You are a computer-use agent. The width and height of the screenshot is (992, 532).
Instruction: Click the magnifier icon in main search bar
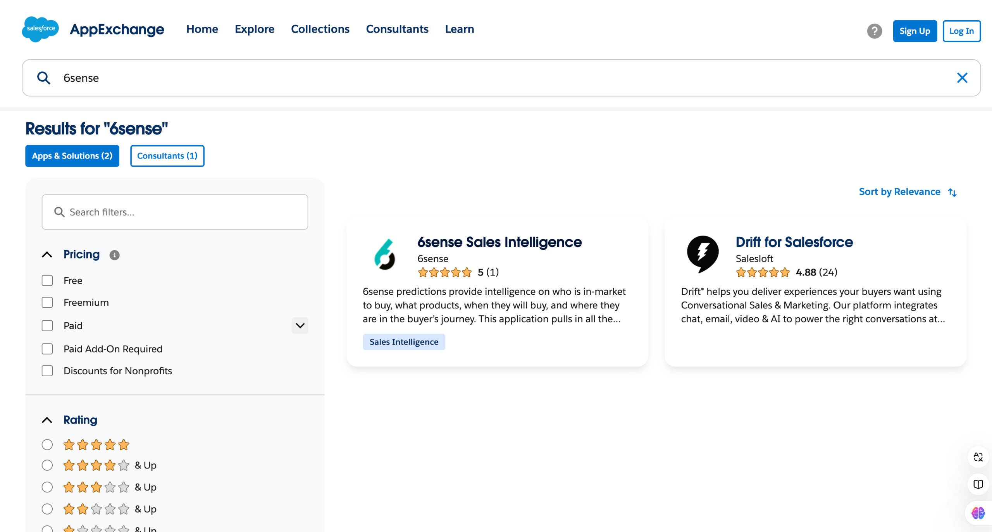pyautogui.click(x=43, y=78)
